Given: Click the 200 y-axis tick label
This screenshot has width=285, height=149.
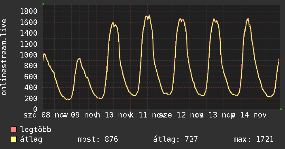Looking at the screenshot, I should point(30,99).
